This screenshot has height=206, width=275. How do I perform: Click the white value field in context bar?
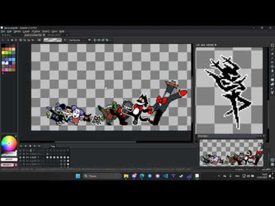[x=53, y=40]
